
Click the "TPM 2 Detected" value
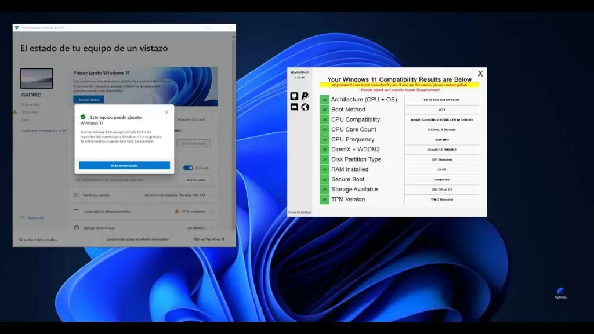click(x=441, y=199)
